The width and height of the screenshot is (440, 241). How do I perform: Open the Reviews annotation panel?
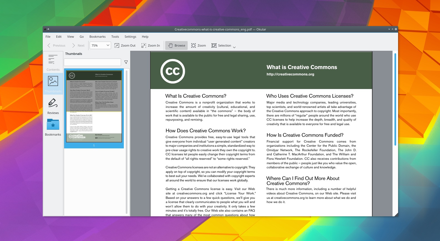click(x=53, y=106)
